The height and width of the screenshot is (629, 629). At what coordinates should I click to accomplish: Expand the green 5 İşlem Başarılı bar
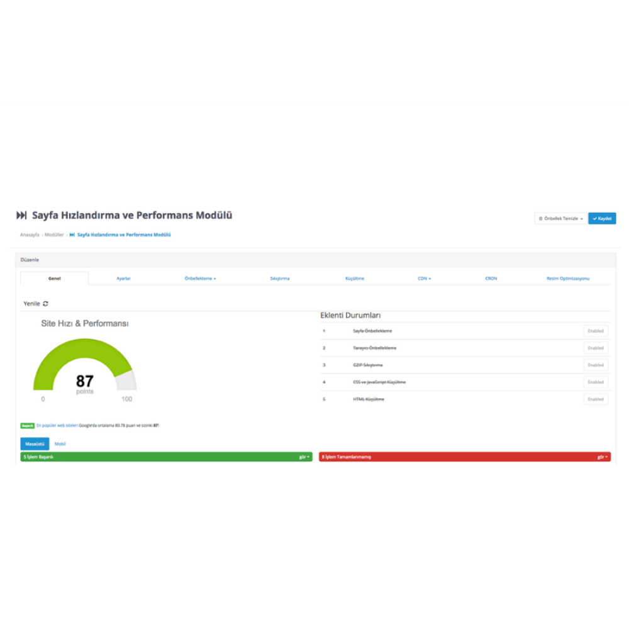(x=304, y=457)
